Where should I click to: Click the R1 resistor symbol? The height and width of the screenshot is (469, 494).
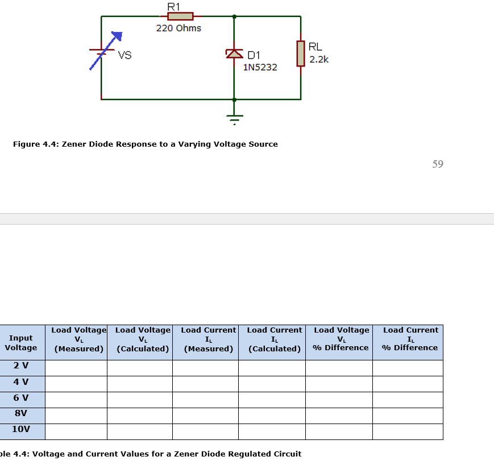[180, 16]
